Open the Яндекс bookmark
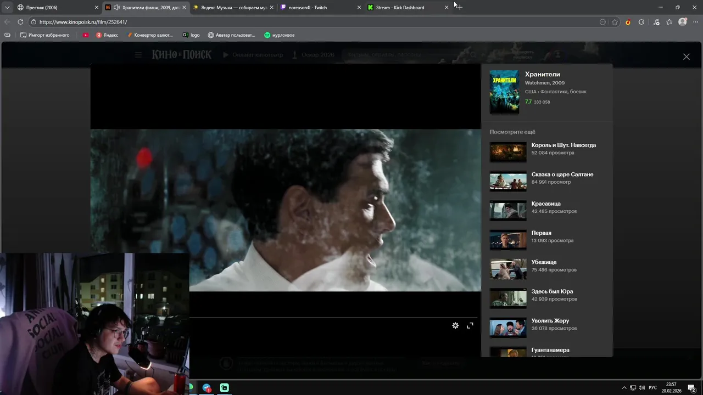This screenshot has width=703, height=395. (x=107, y=35)
